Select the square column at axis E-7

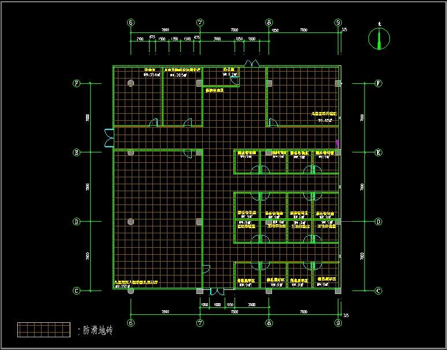(x=200, y=152)
